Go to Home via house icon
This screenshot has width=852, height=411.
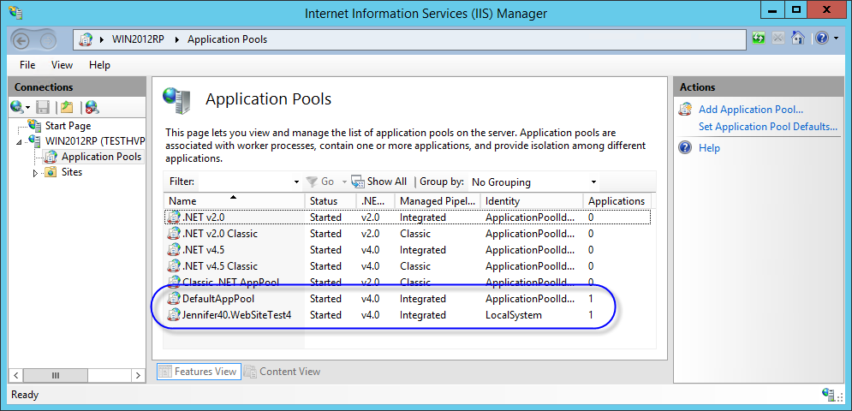tap(797, 38)
